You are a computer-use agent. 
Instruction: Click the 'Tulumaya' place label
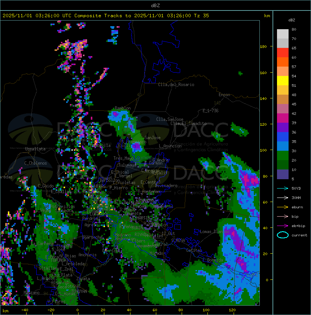127,165
